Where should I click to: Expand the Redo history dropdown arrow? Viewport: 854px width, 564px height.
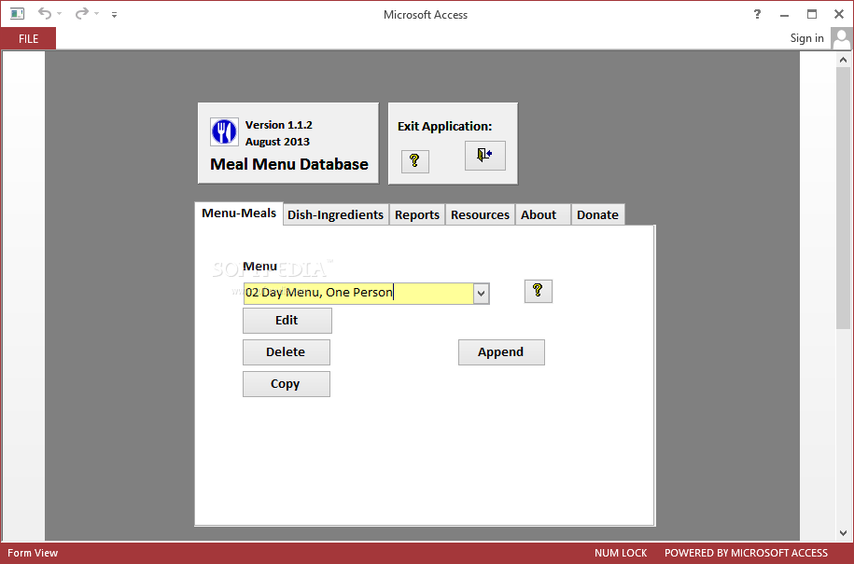(x=96, y=14)
